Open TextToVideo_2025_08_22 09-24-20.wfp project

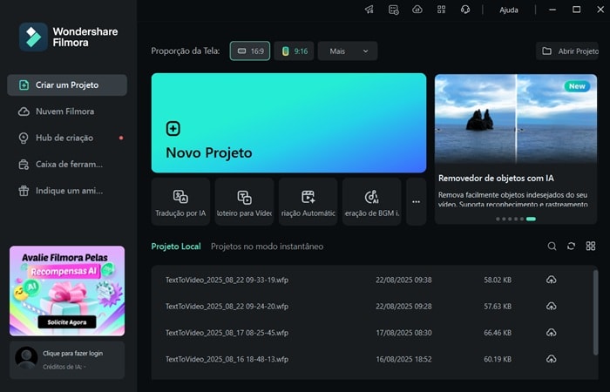tap(227, 307)
